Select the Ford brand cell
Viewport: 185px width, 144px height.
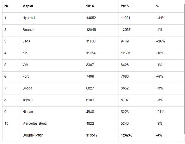[x=26, y=77]
